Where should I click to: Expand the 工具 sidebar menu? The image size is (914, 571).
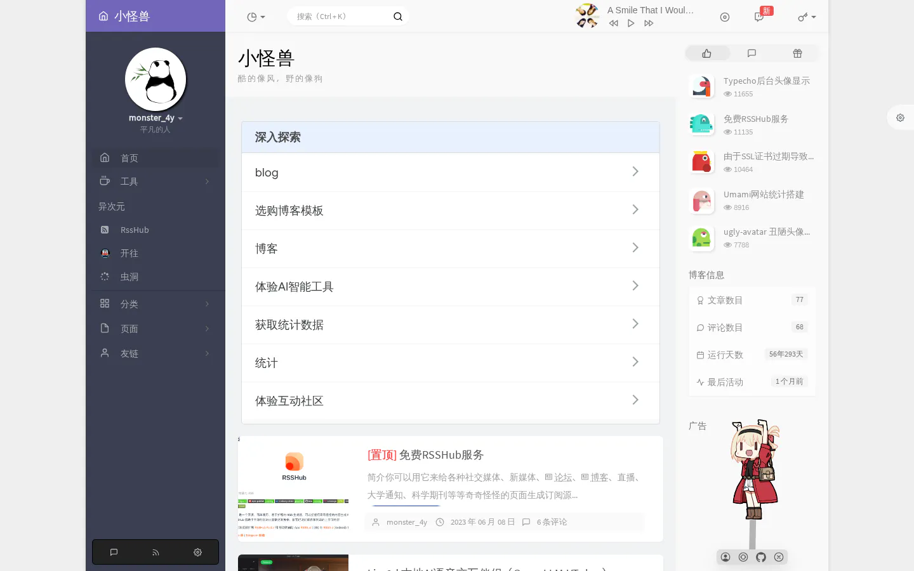[x=156, y=181]
